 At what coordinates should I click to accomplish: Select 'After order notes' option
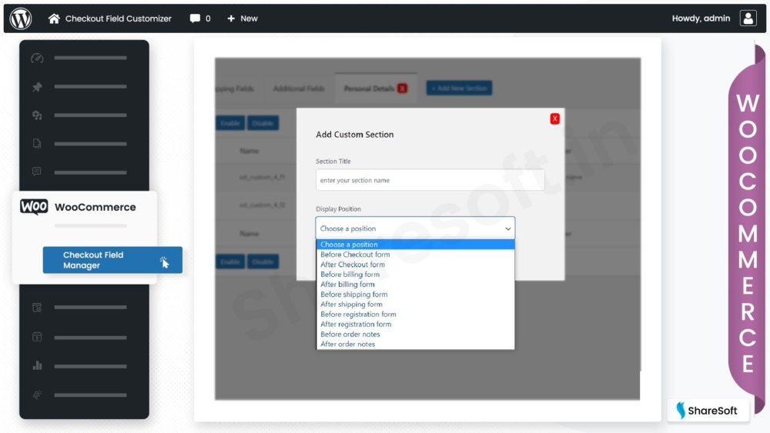coord(416,345)
